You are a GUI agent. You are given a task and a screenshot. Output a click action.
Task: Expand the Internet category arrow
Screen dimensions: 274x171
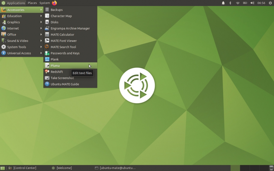pyautogui.click(x=41, y=28)
